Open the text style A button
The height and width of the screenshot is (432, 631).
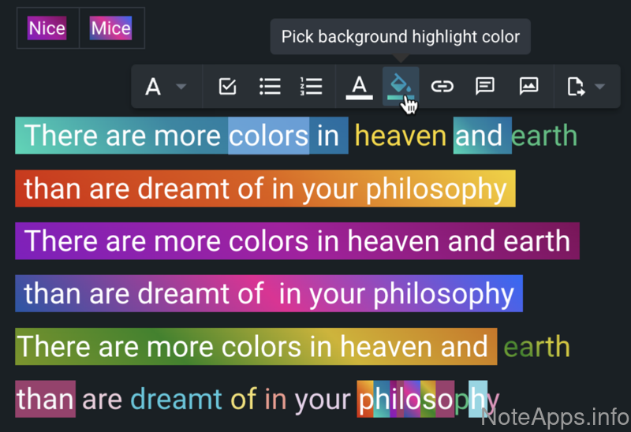(x=154, y=86)
